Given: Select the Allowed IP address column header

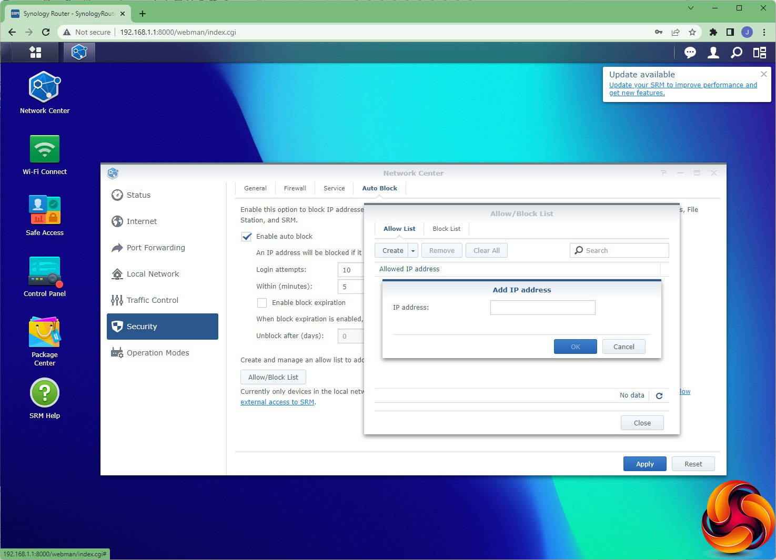Looking at the screenshot, I should (x=517, y=269).
